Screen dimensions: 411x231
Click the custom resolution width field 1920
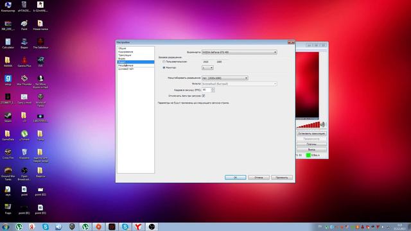pyautogui.click(x=207, y=62)
